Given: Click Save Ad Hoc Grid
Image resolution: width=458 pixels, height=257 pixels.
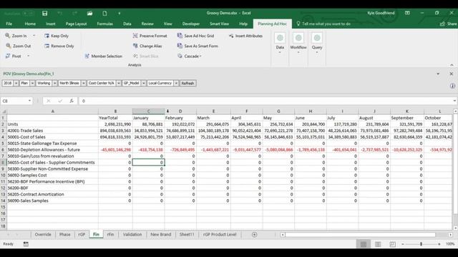Looking at the screenshot, I should (x=195, y=36).
